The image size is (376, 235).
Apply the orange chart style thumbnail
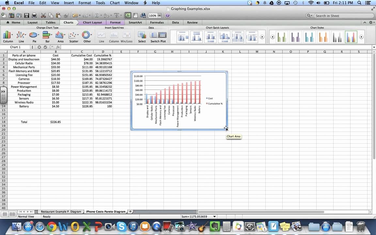323,37
